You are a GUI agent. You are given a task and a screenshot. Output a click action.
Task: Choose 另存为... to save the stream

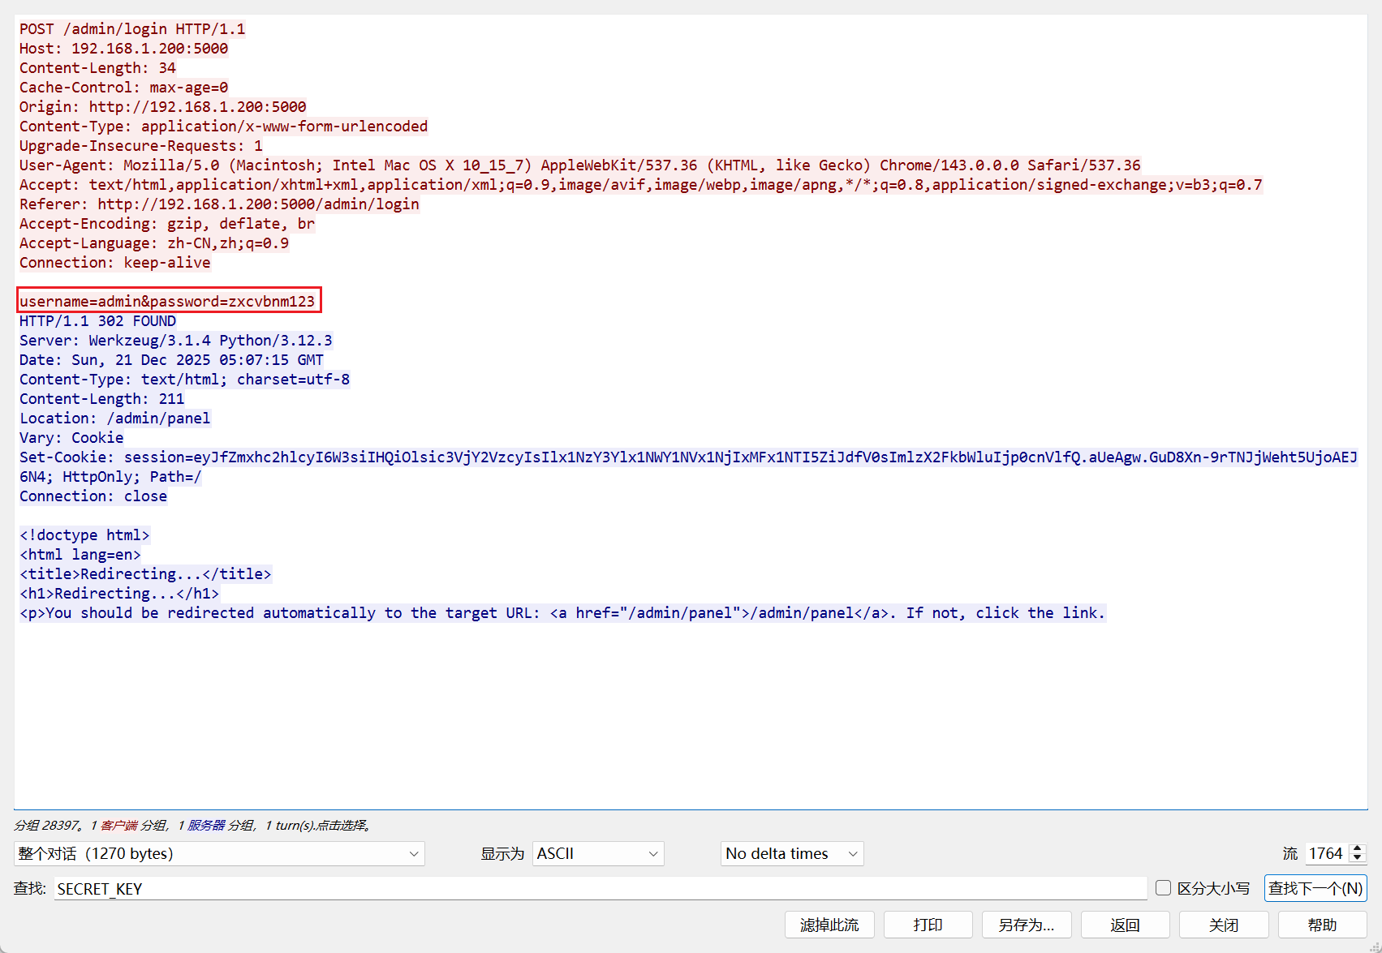(1026, 925)
